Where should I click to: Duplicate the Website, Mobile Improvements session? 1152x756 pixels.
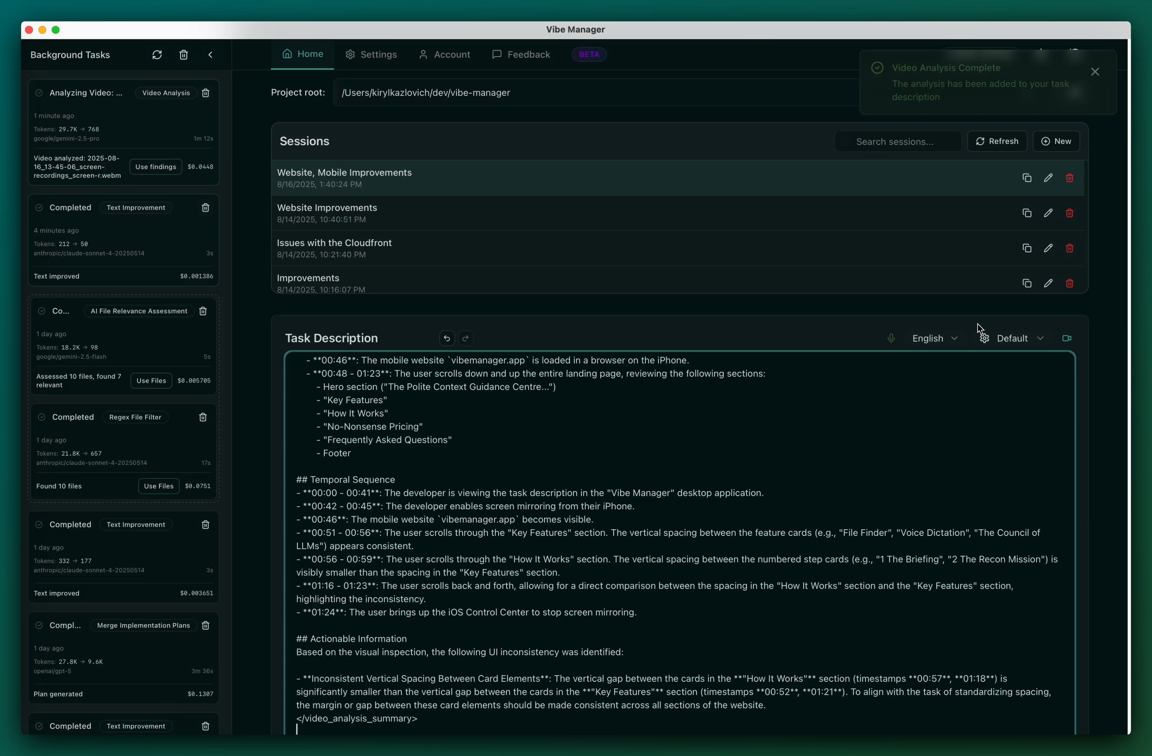tap(1027, 178)
